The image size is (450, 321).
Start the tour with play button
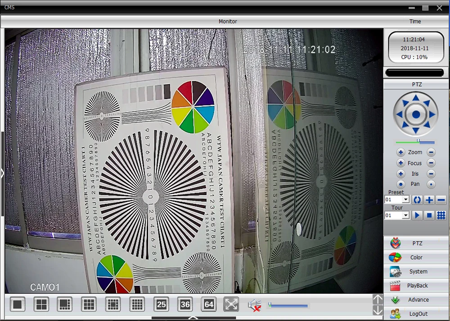(x=417, y=215)
